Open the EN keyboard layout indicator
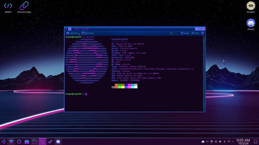The image size is (259, 145). (207, 142)
